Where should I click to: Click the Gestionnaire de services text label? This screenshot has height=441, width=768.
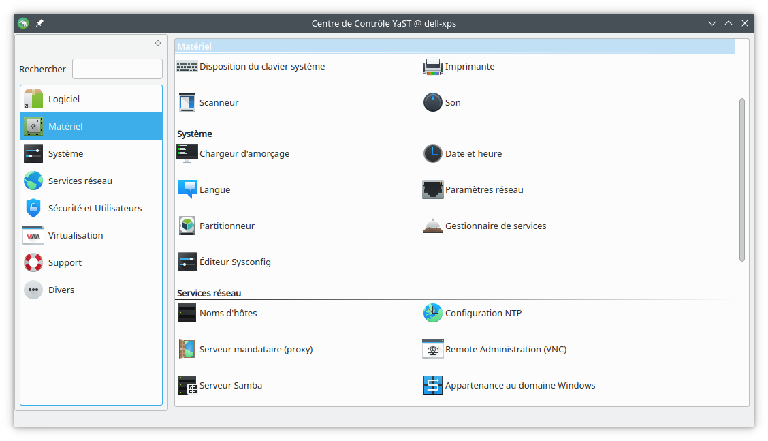tap(495, 226)
